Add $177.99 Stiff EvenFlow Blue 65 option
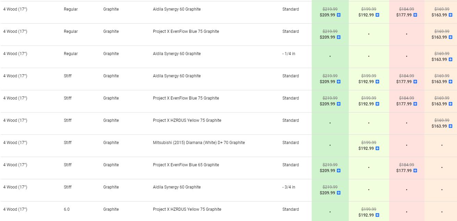This screenshot has width=457, height=221. pyautogui.click(x=415, y=171)
